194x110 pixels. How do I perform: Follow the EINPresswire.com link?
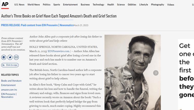coord(59,51)
